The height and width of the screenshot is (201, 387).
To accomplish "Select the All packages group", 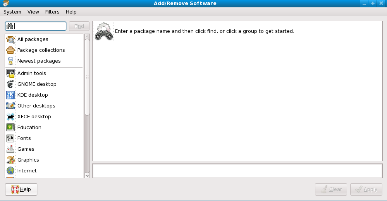I will coord(44,39).
